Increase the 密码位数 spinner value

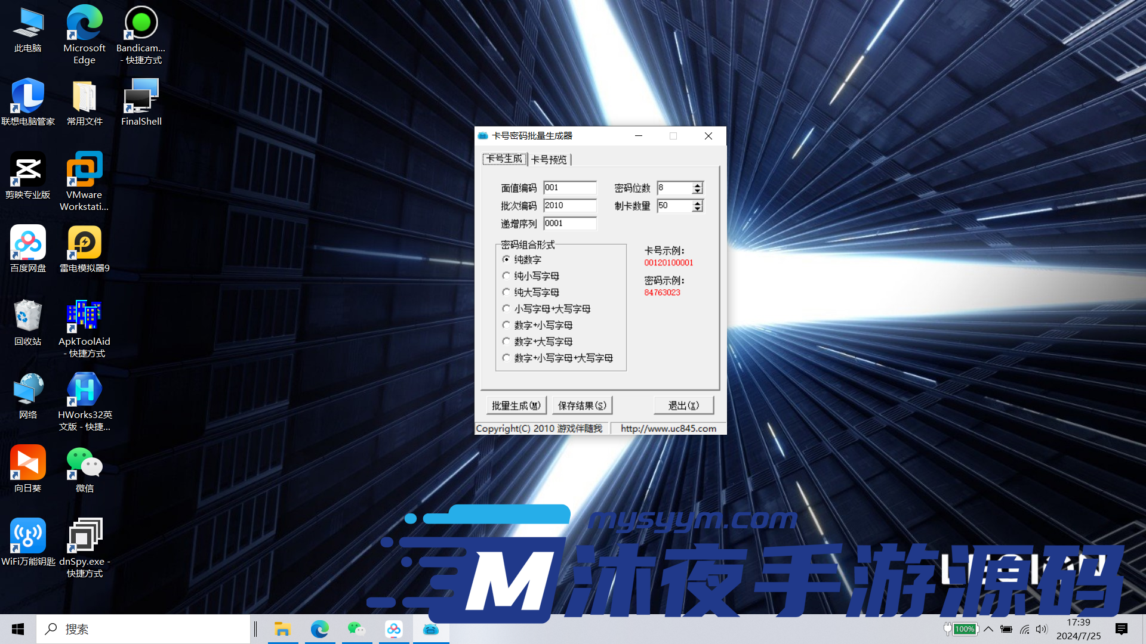697,185
